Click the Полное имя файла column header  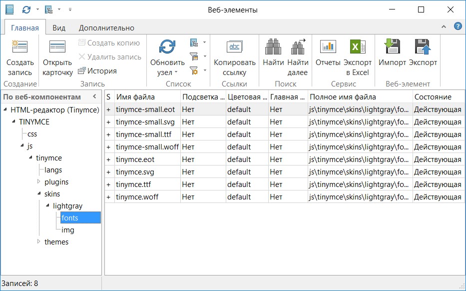360,96
